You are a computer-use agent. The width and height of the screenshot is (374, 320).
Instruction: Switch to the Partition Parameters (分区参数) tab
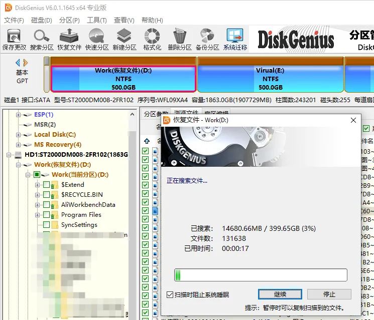pos(156,113)
